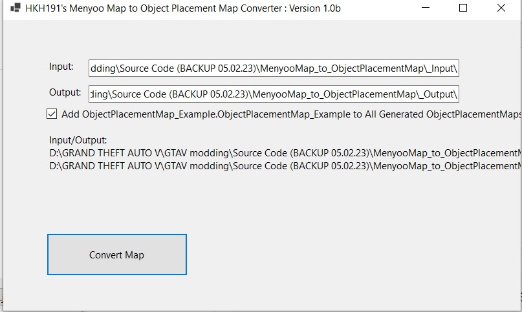Place cursor after "_Input\" in Input field
This screenshot has height=312, width=522.
click(x=457, y=68)
